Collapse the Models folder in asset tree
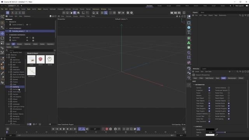 pos(7,57)
